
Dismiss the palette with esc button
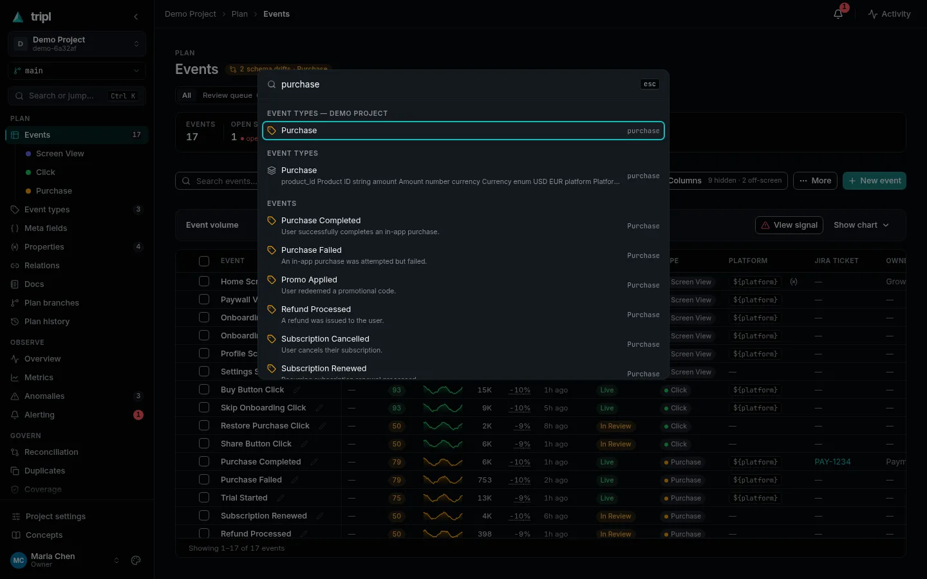(x=650, y=84)
